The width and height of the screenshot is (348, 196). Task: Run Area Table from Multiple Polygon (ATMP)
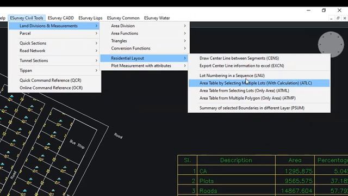[x=259, y=98]
